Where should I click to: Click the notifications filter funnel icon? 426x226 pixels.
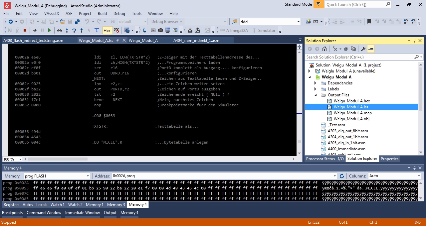click(x=319, y=4)
